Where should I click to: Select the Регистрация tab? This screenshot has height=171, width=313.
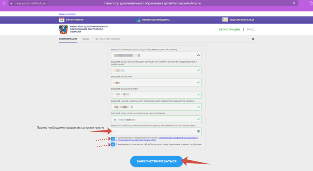tap(67, 39)
